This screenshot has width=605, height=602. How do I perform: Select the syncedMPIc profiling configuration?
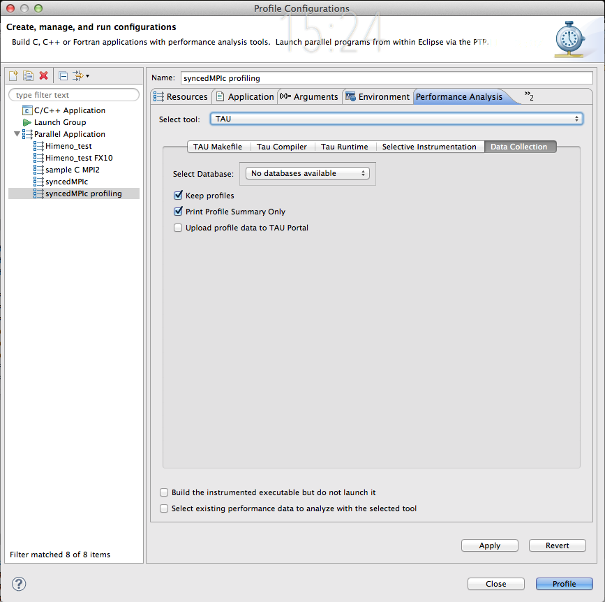pos(83,193)
